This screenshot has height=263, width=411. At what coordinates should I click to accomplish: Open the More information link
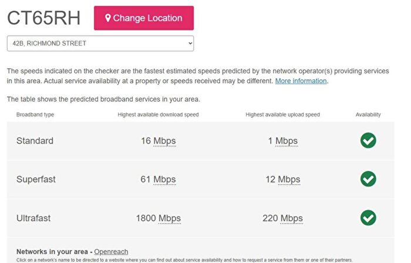point(301,81)
